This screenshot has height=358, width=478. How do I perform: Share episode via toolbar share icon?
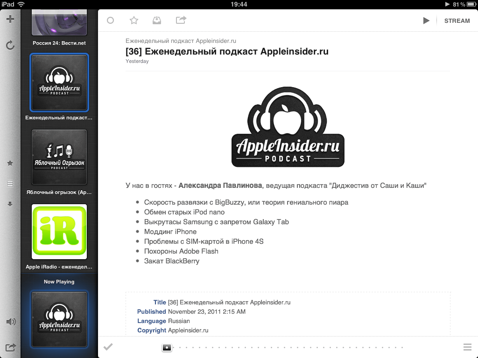coord(181,20)
